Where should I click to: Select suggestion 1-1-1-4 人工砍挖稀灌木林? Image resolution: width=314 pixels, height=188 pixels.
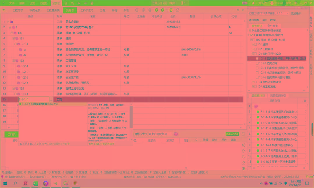click(x=53, y=104)
